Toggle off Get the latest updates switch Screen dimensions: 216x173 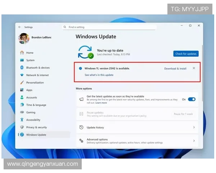click(192, 99)
